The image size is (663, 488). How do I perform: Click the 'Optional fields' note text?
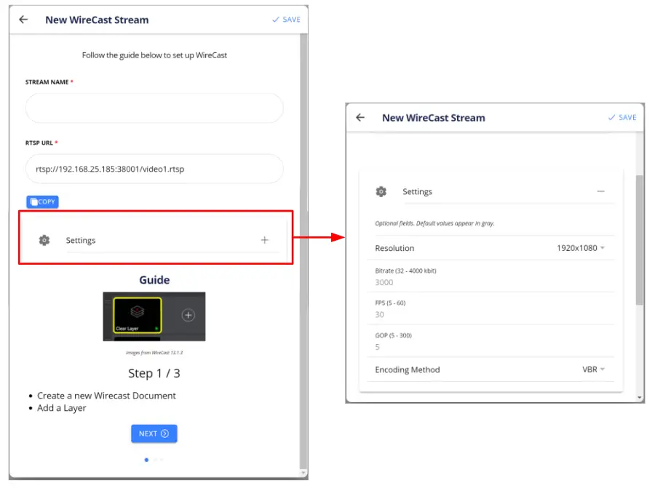click(x=434, y=223)
